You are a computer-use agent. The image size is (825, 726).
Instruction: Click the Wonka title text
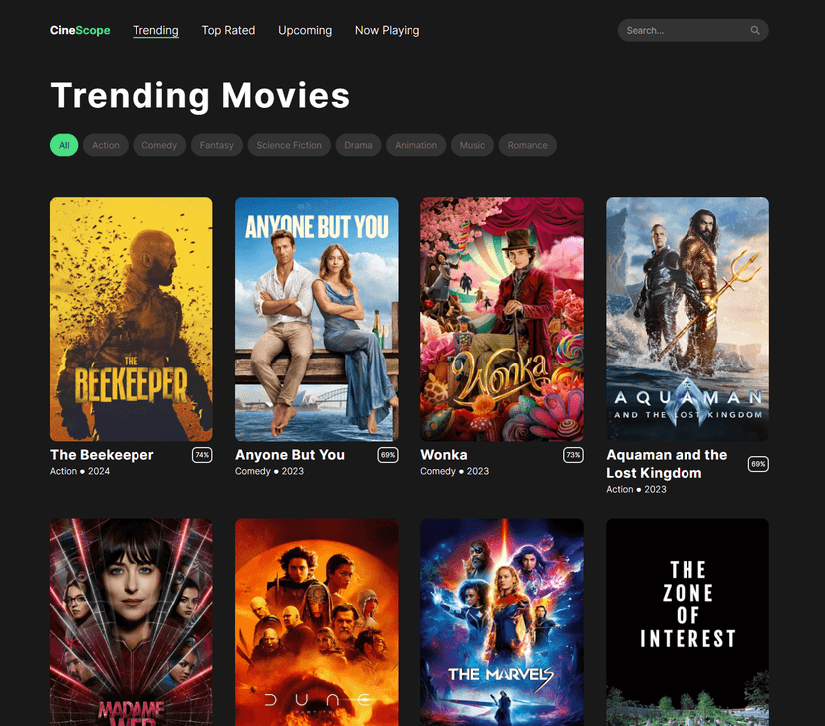point(444,455)
